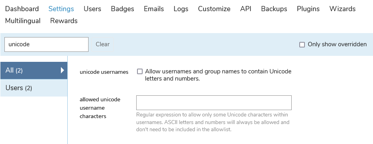Open the Wizards tab
Image resolution: width=373 pixels, height=144 pixels.
[x=342, y=9]
